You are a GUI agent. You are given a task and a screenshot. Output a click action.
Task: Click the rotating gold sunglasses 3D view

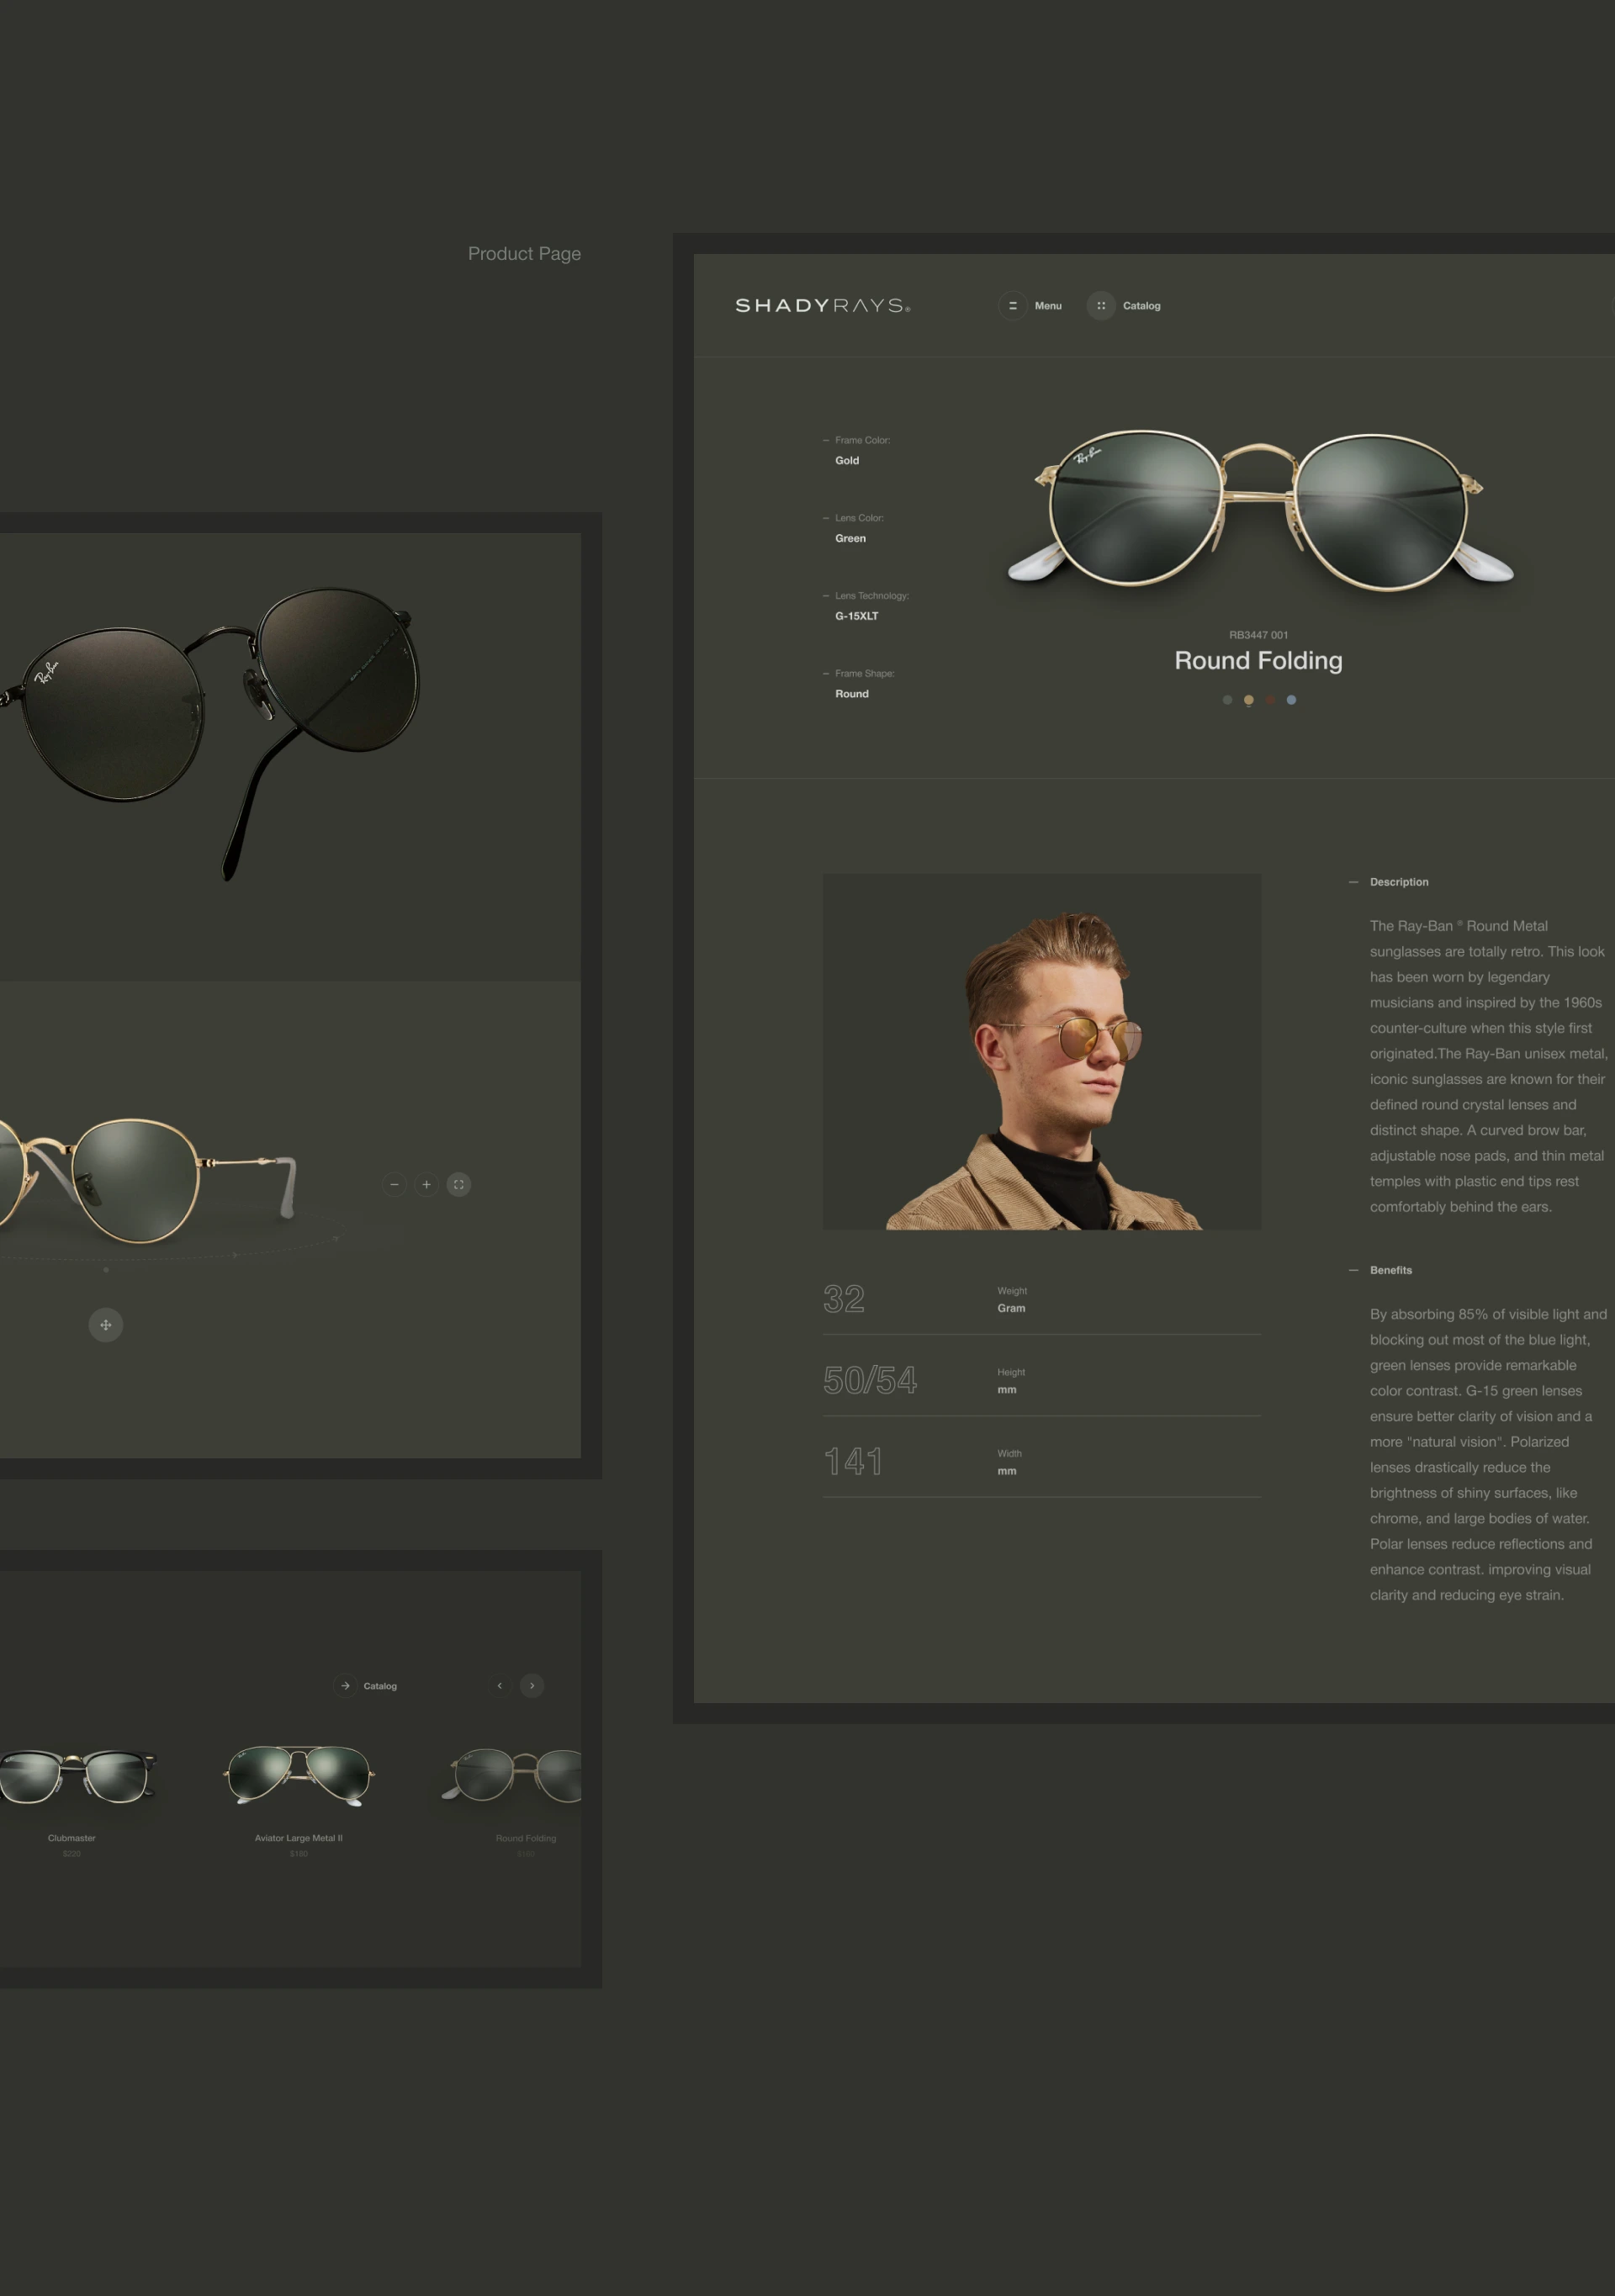pos(148,1180)
